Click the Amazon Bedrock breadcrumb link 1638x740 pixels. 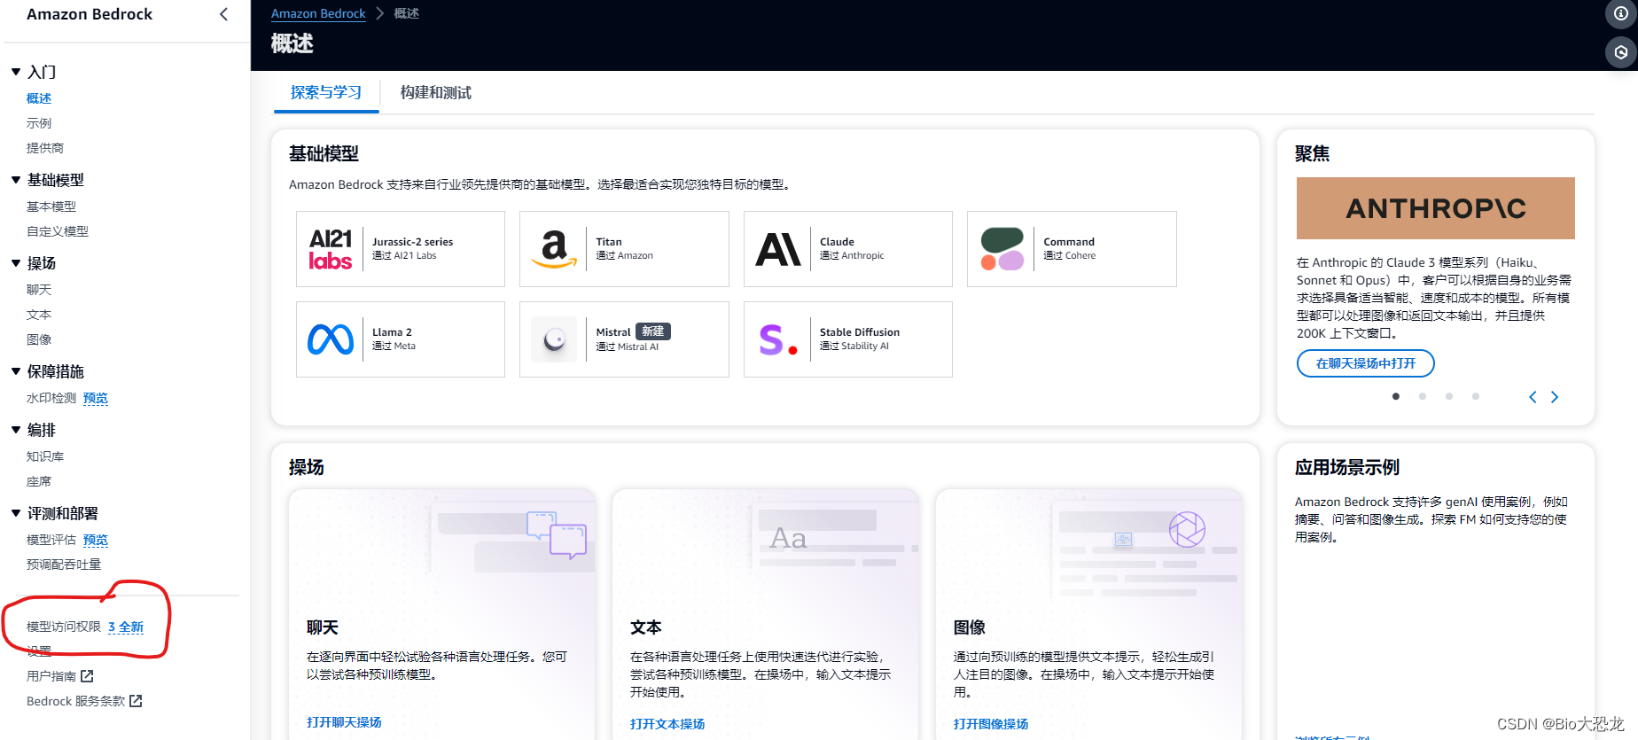pos(318,13)
